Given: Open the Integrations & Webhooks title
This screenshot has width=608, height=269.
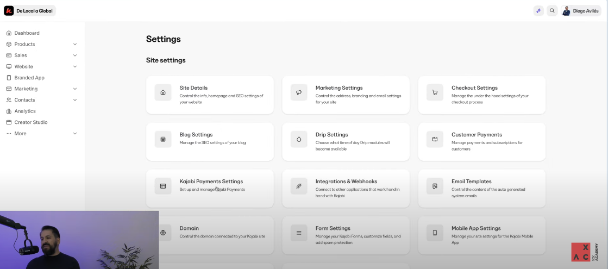Looking at the screenshot, I should [346, 182].
